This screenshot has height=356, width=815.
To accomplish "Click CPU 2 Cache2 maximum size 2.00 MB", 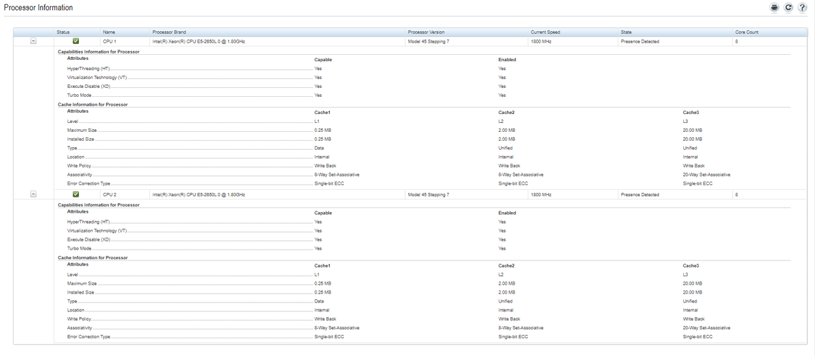I will point(507,283).
